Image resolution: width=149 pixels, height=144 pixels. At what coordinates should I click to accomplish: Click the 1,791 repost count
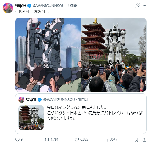(54, 139)
